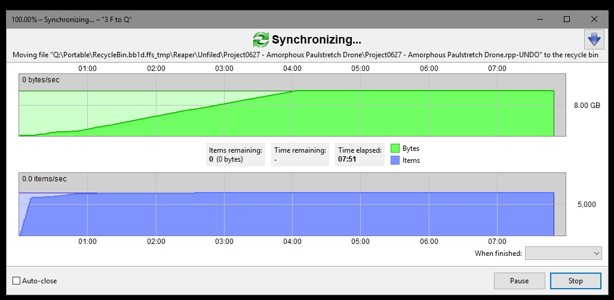The width and height of the screenshot is (614, 300).
Task: Click the When finished dropdown arrow
Action: [x=596, y=253]
